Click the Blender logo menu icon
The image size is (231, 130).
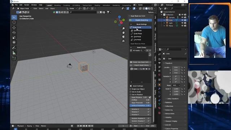(13, 5)
